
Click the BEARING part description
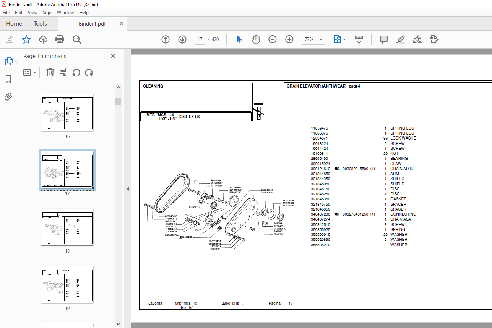click(399, 158)
